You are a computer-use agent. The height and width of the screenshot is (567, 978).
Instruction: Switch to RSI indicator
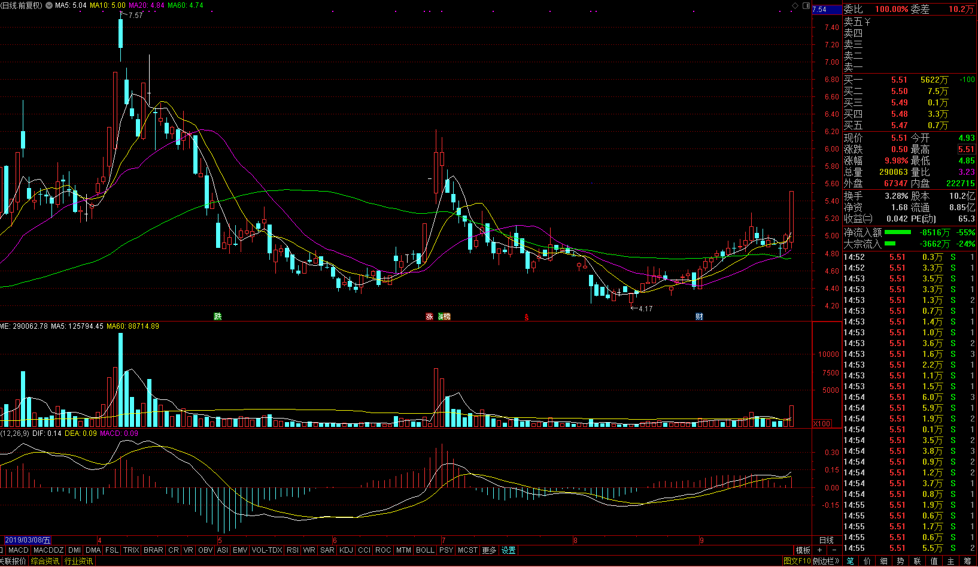(293, 550)
